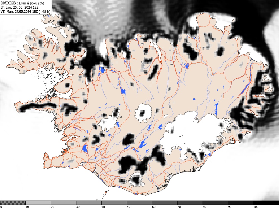Pick the legend swatch between 60 and 70
Image resolution: width=279 pixels, height=209 pixels.
coord(165,203)
